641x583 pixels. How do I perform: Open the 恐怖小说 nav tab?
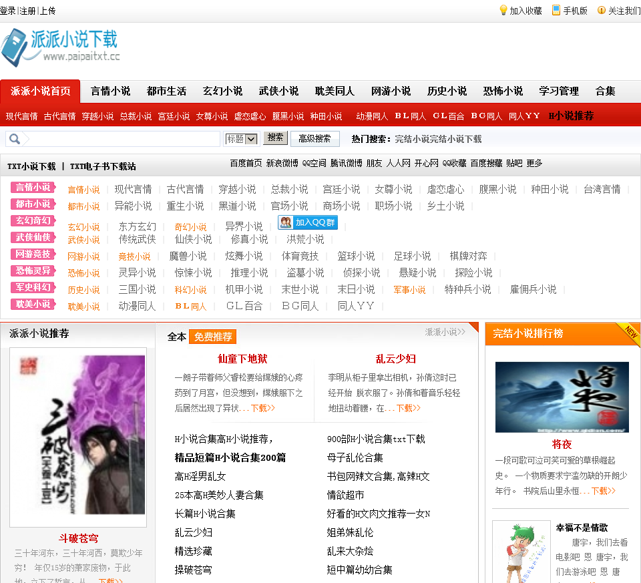[x=503, y=91]
